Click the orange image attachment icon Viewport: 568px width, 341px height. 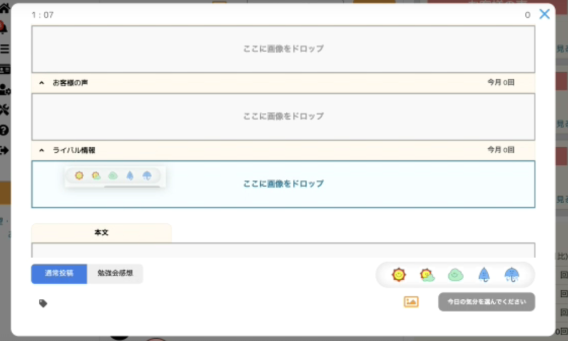[411, 302]
